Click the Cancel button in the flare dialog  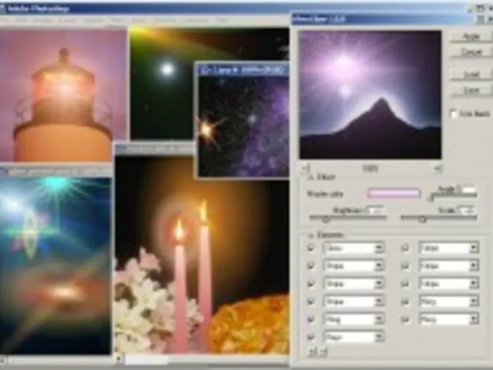471,52
